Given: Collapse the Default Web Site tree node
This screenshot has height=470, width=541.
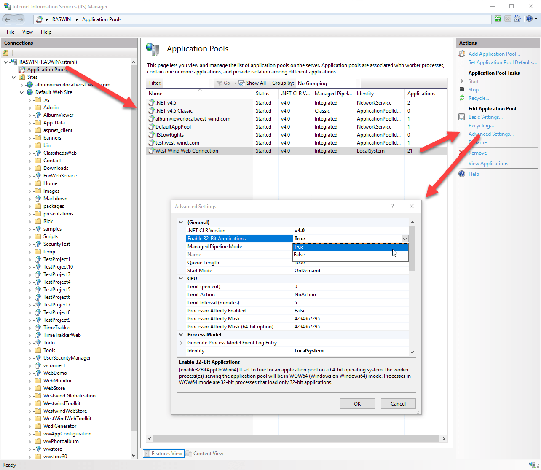Looking at the screenshot, I should [22, 92].
